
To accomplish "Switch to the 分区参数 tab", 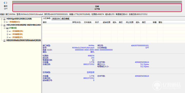I will [x=47, y=18].
